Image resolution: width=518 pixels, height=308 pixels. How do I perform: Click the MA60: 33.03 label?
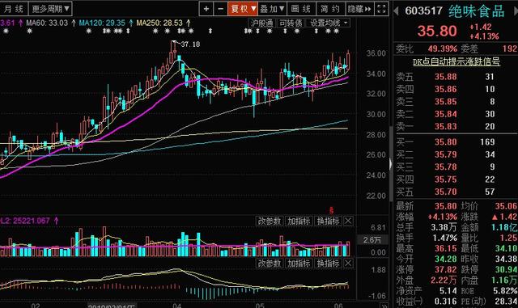(47, 23)
